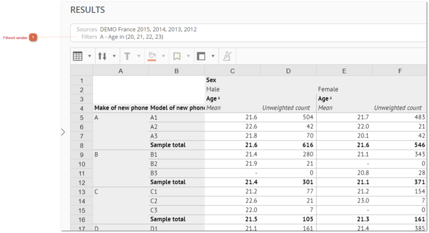Select column E header

click(344, 71)
